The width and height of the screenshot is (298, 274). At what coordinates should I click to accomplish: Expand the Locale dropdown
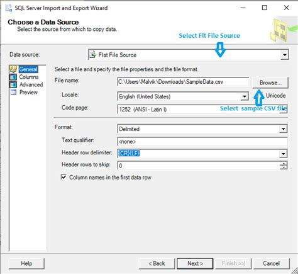(x=244, y=96)
